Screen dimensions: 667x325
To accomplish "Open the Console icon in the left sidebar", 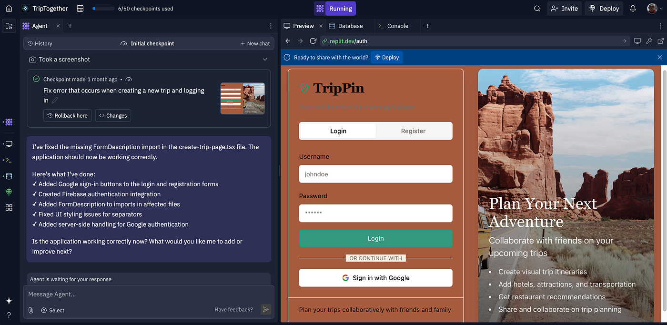I will coord(9,160).
